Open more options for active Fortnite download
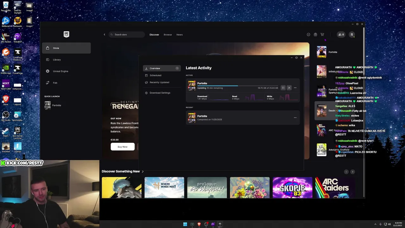This screenshot has width=405, height=228. pyautogui.click(x=295, y=88)
